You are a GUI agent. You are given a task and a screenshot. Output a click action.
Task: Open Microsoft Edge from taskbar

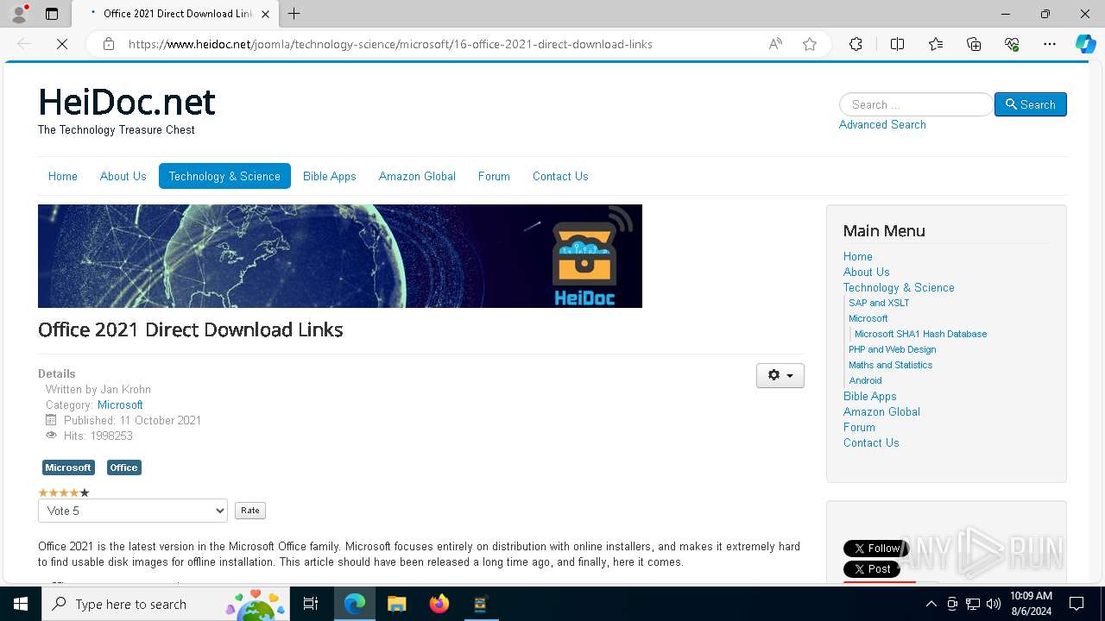point(355,604)
